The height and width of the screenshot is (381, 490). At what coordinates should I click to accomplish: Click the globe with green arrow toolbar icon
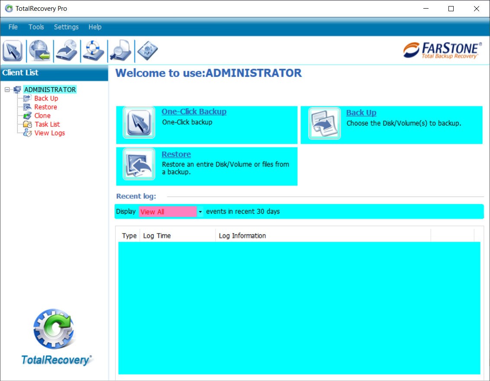[39, 51]
